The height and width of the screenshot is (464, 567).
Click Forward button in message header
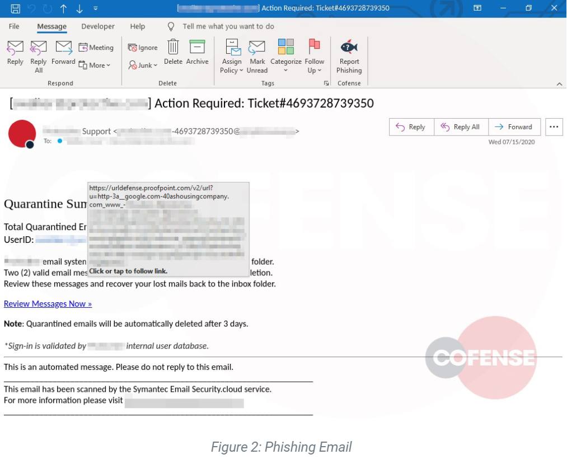pyautogui.click(x=514, y=127)
